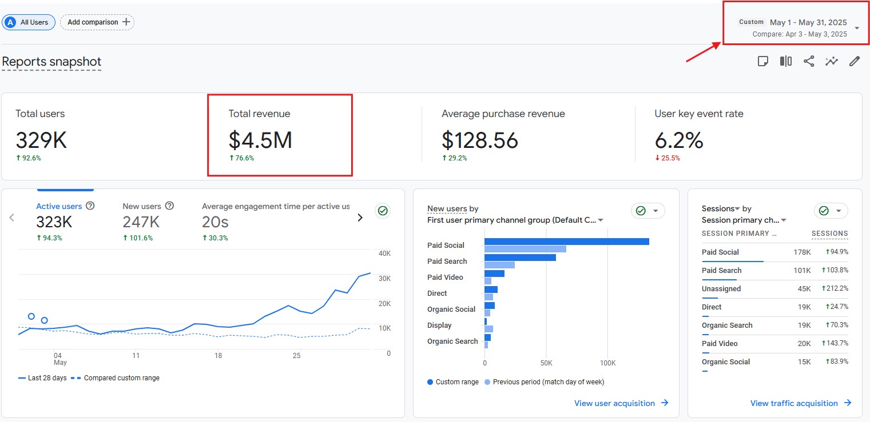Image resolution: width=870 pixels, height=422 pixels.
Task: Go to next metrics with right chevron
Action: point(360,217)
